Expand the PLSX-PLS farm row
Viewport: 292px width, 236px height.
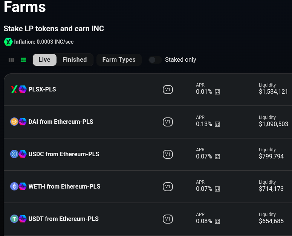(x=42, y=90)
